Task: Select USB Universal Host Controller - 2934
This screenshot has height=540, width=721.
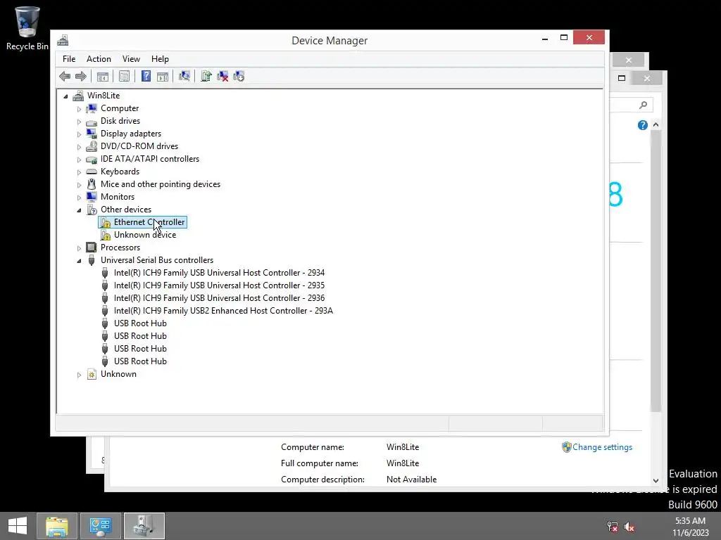Action: click(x=220, y=273)
